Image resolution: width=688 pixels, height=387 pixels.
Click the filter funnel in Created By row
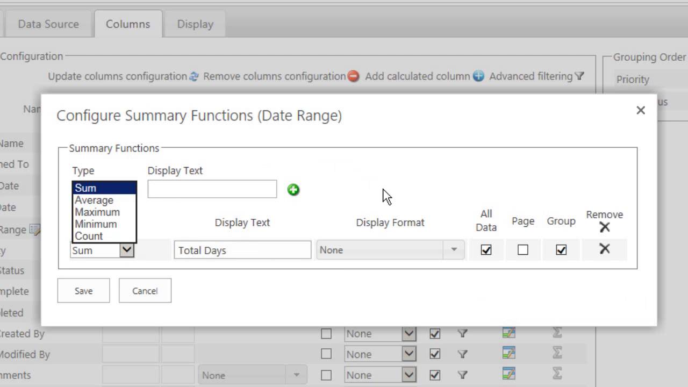click(462, 334)
